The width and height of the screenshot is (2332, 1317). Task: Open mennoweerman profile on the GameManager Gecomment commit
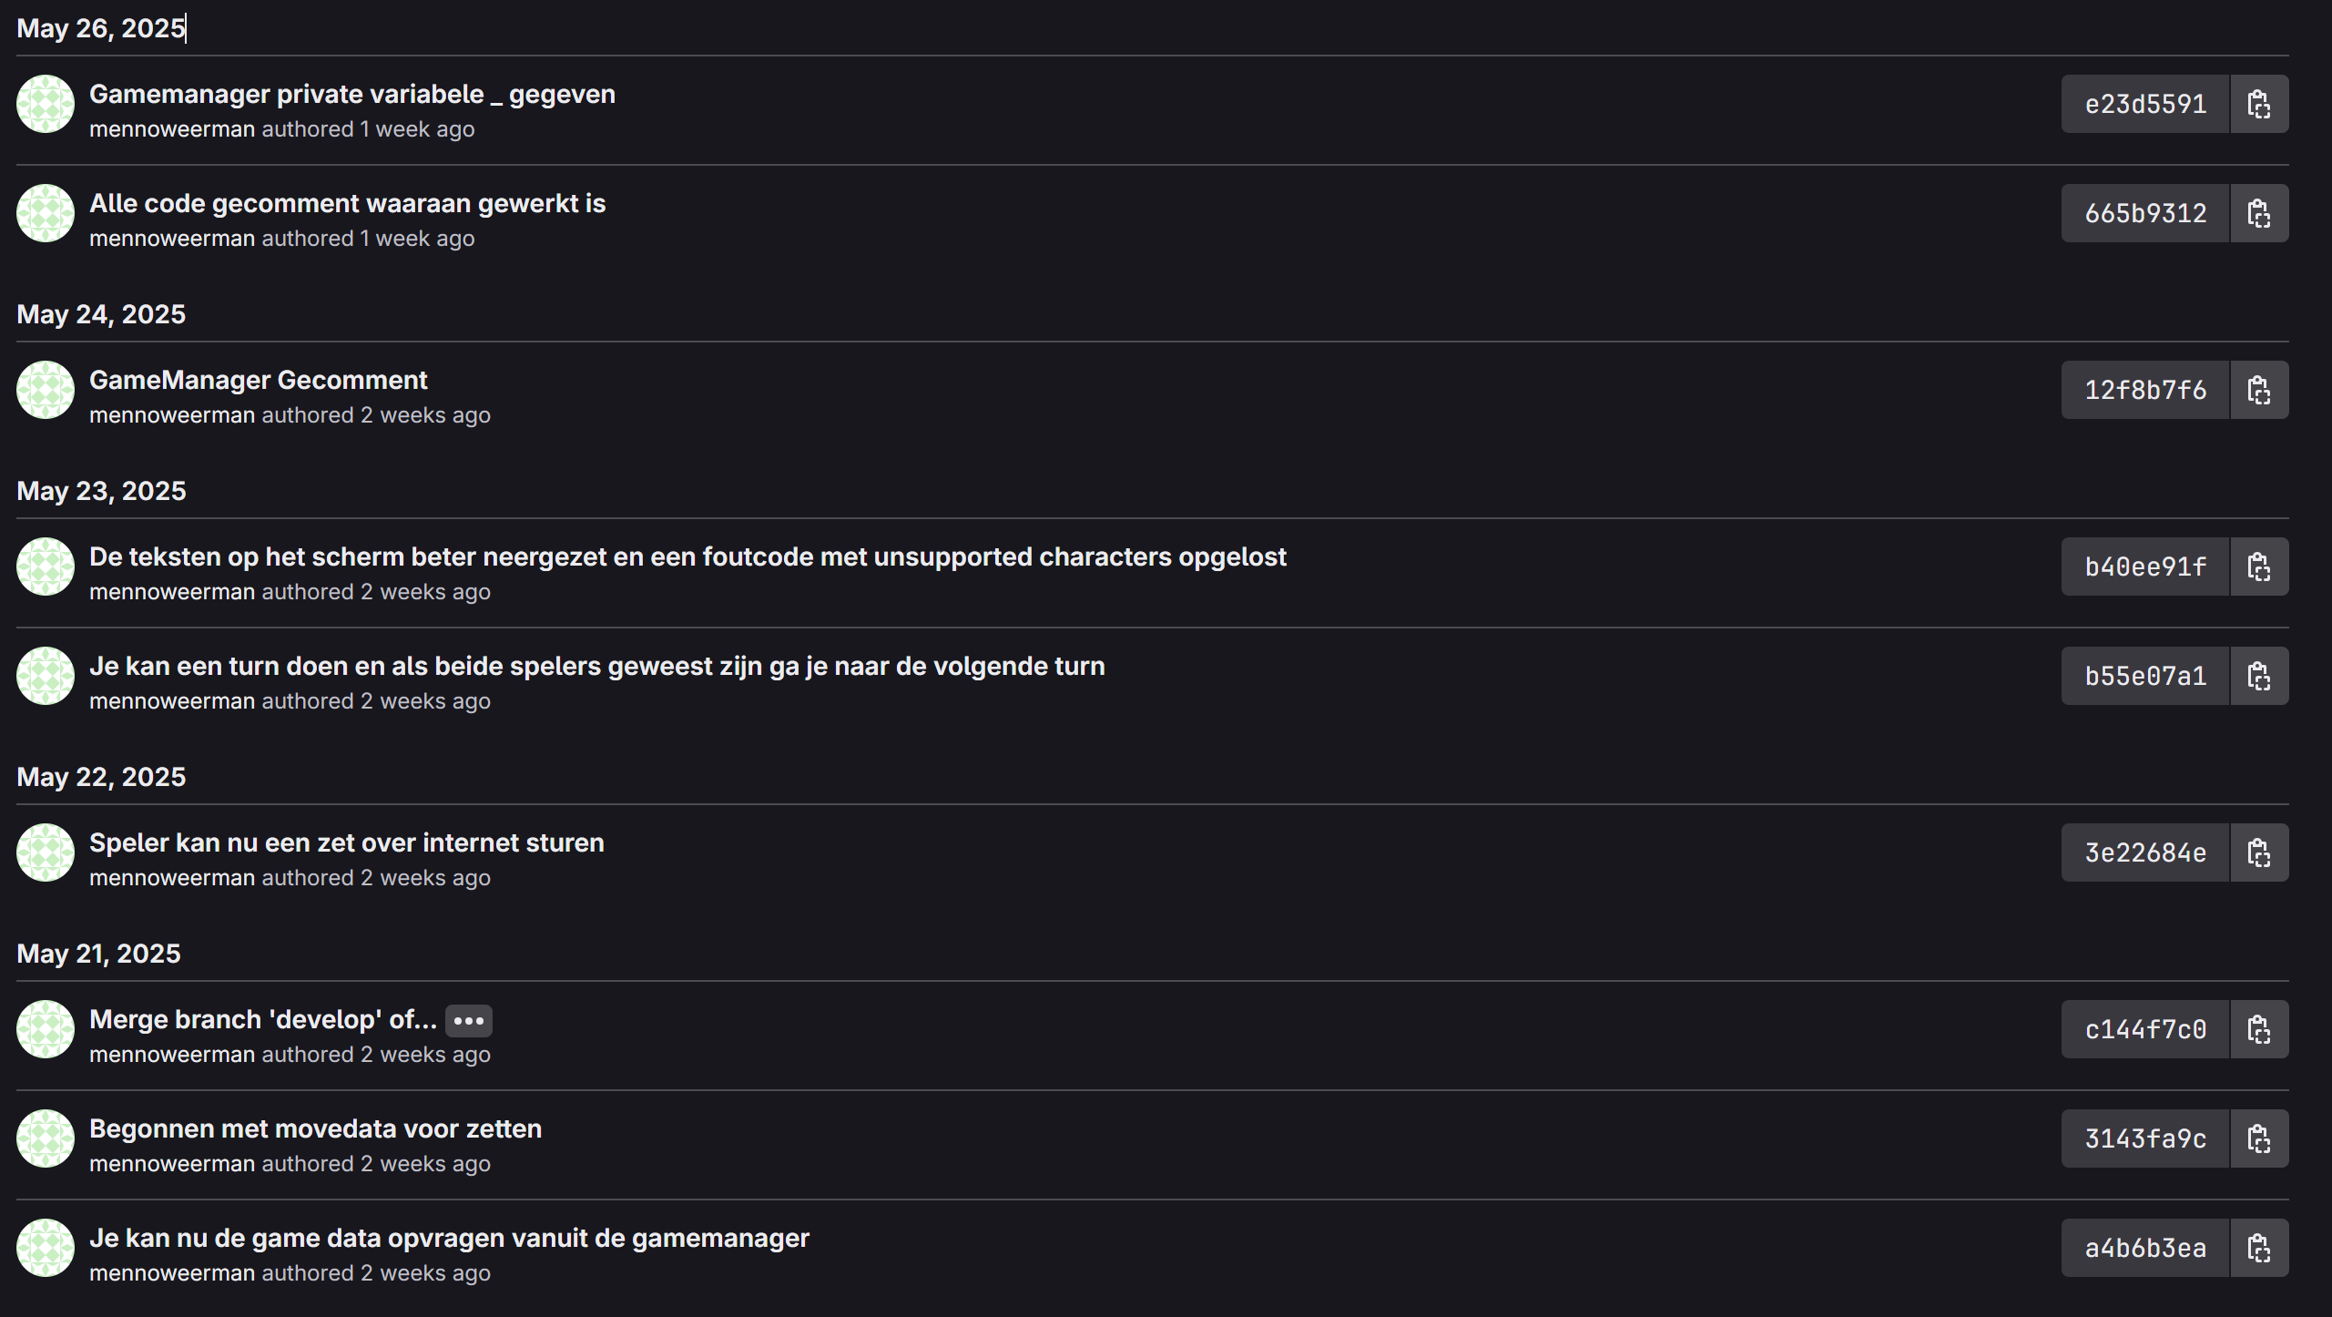click(172, 415)
